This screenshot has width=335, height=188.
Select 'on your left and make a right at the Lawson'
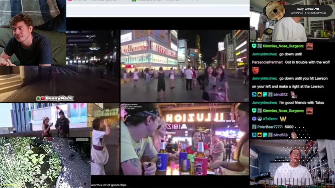[288, 86]
